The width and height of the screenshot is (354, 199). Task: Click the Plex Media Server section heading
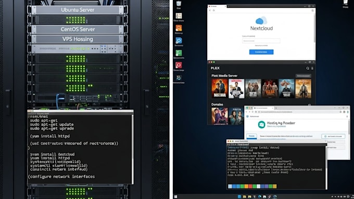pyautogui.click(x=224, y=76)
